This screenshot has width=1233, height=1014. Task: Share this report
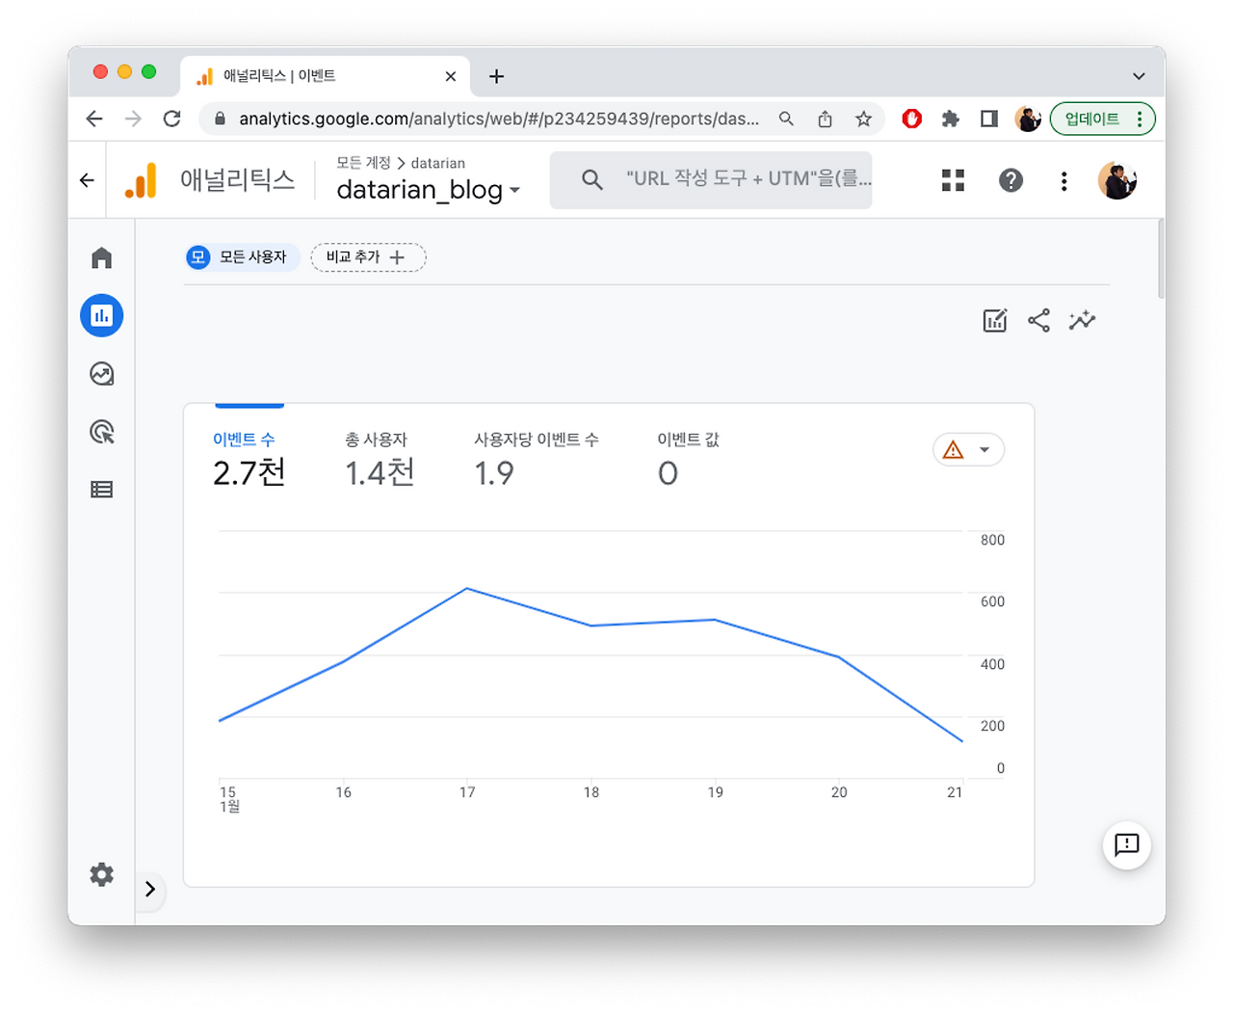(x=1038, y=321)
